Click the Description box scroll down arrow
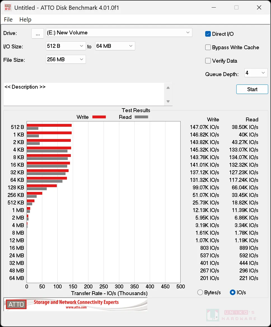271x327 pixels. click(x=168, y=101)
